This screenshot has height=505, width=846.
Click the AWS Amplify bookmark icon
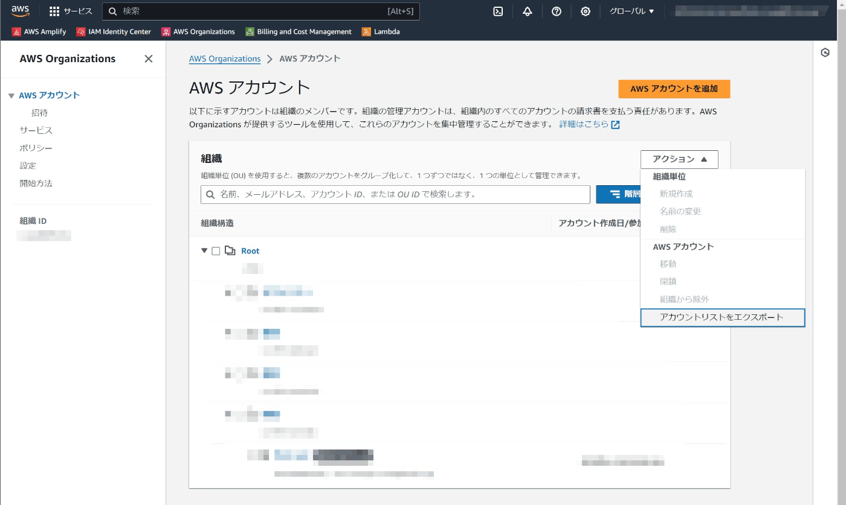coord(16,32)
